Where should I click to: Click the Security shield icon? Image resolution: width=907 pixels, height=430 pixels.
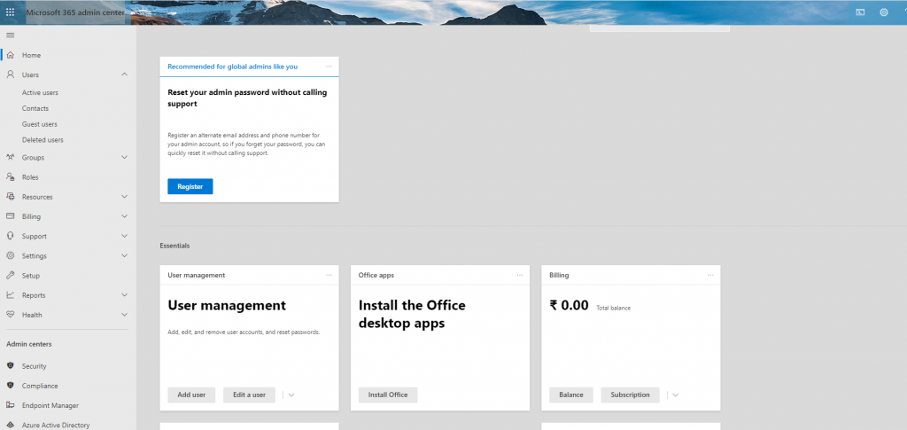point(10,366)
